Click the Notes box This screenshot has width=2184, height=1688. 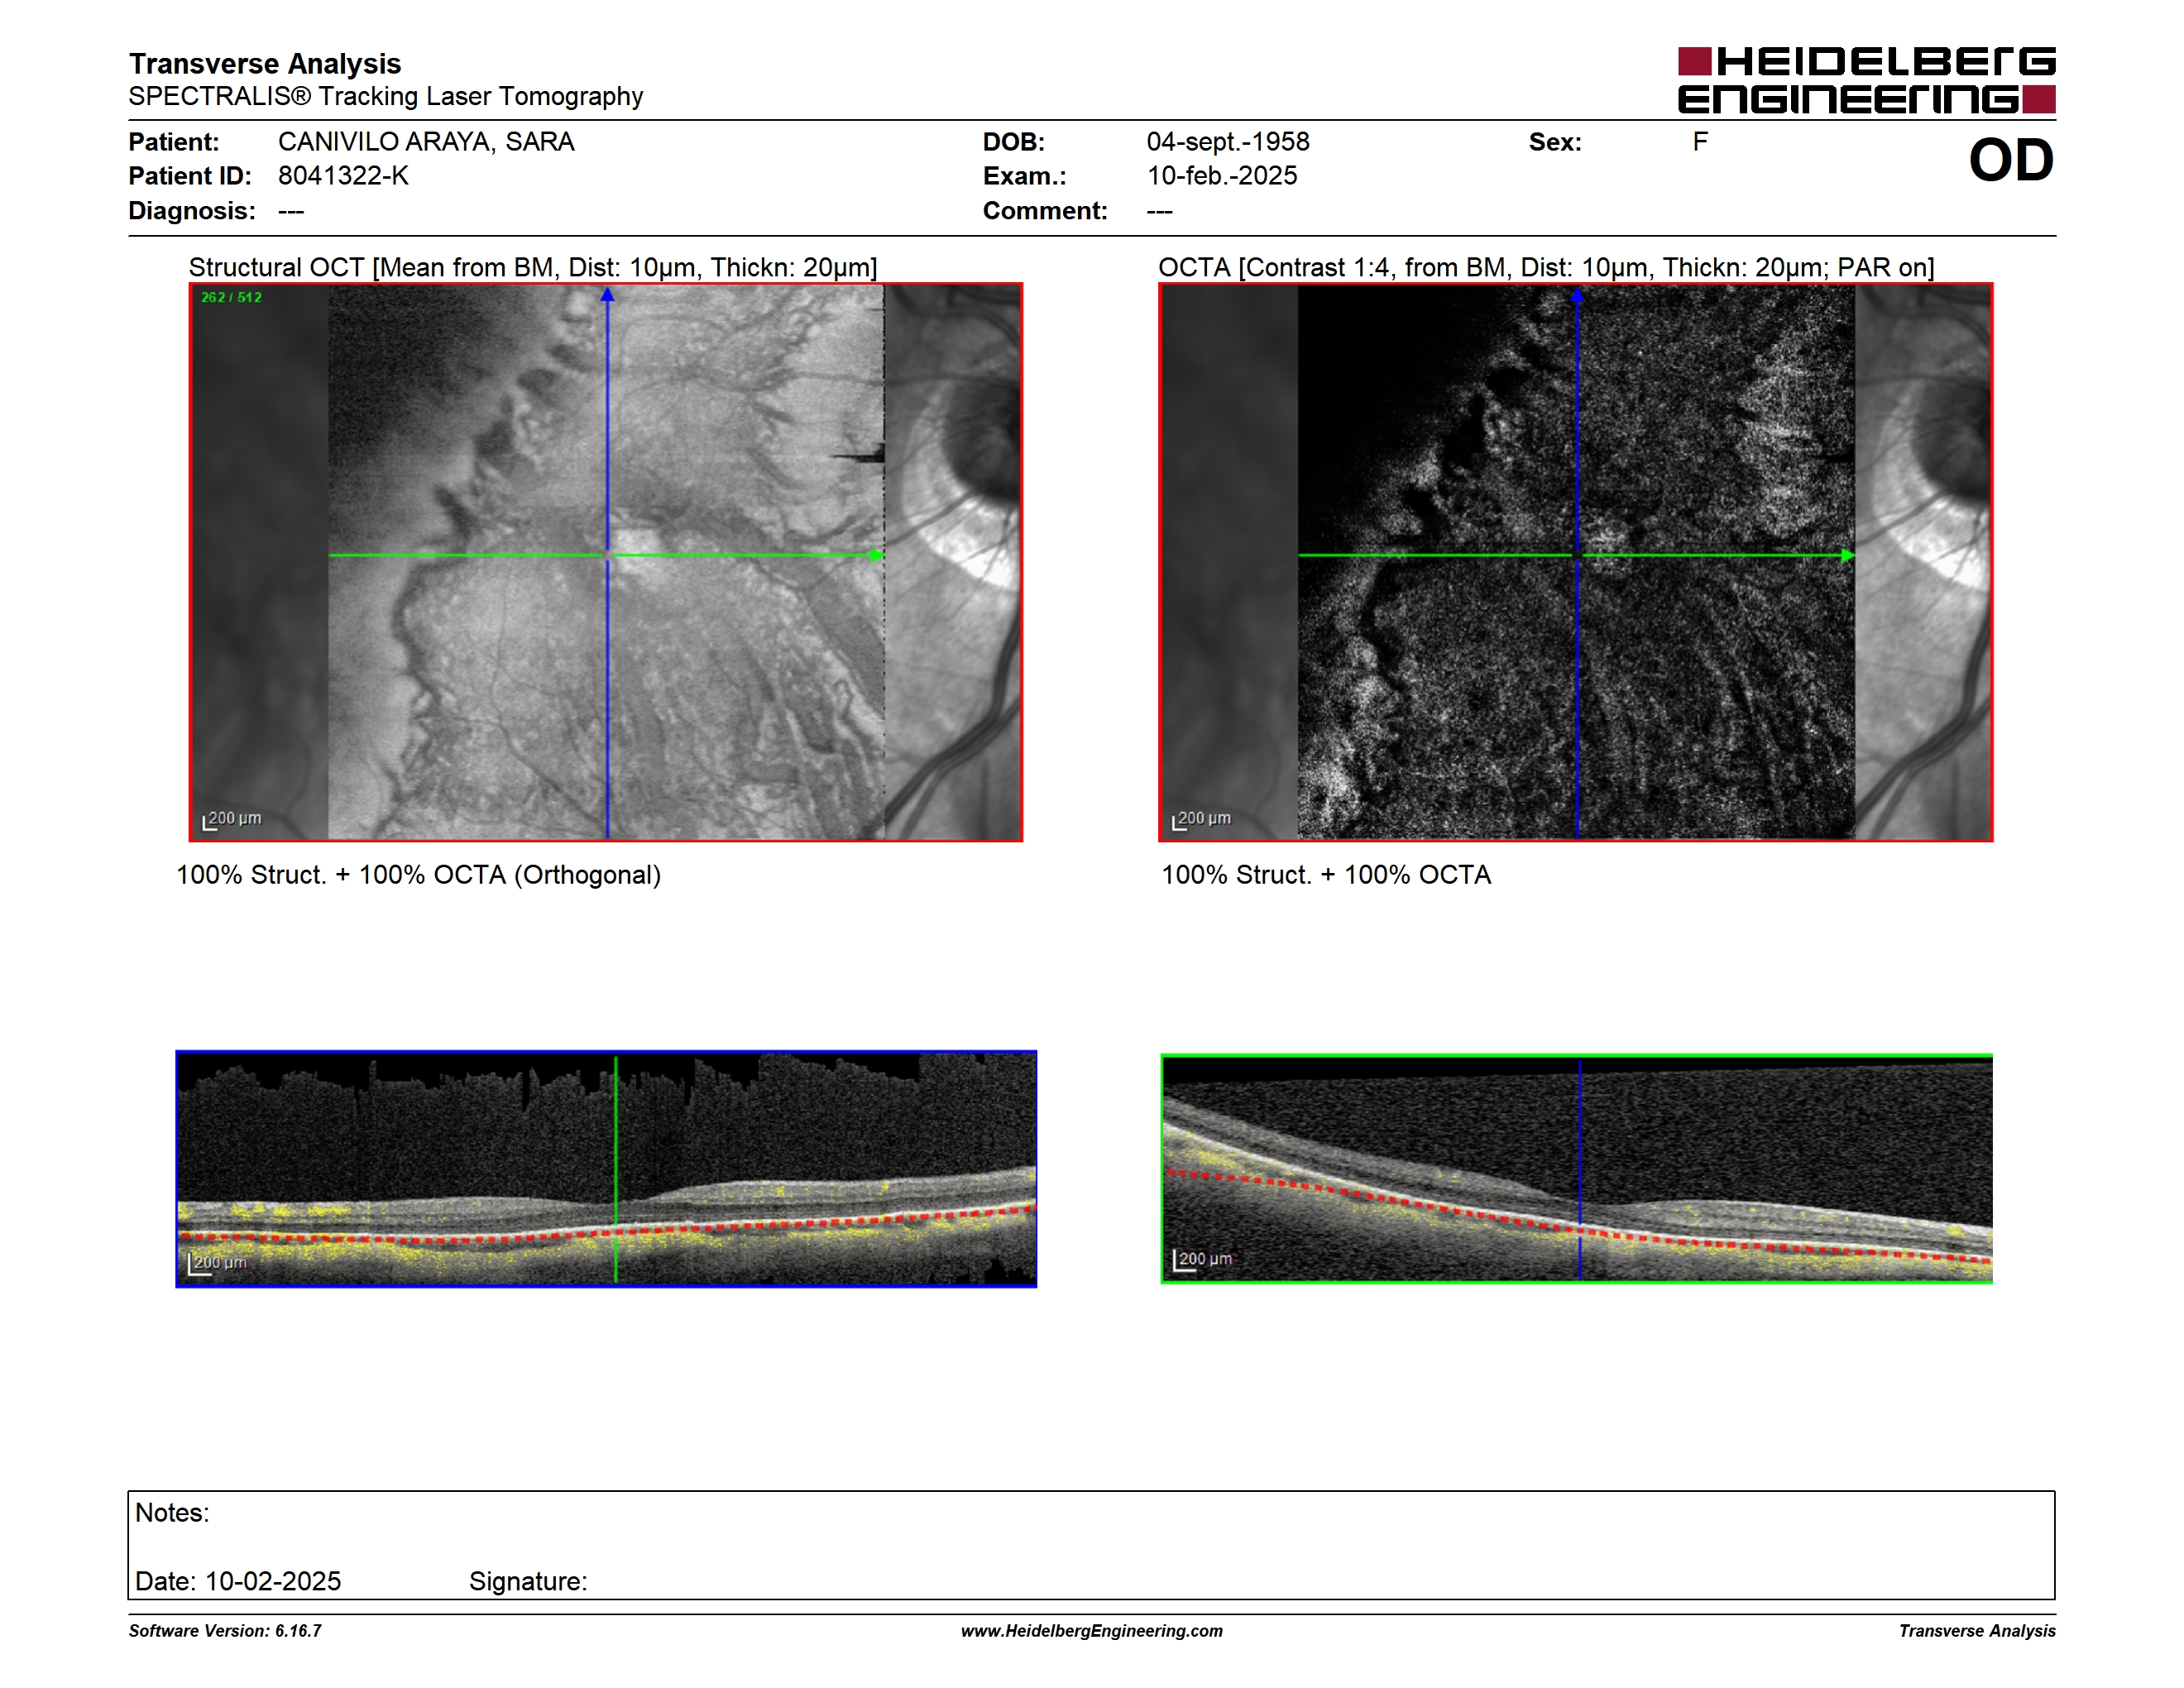point(1091,1545)
